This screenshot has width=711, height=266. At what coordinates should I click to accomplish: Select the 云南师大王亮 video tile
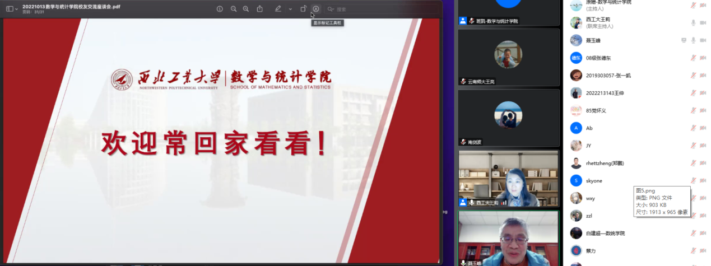pyautogui.click(x=509, y=57)
